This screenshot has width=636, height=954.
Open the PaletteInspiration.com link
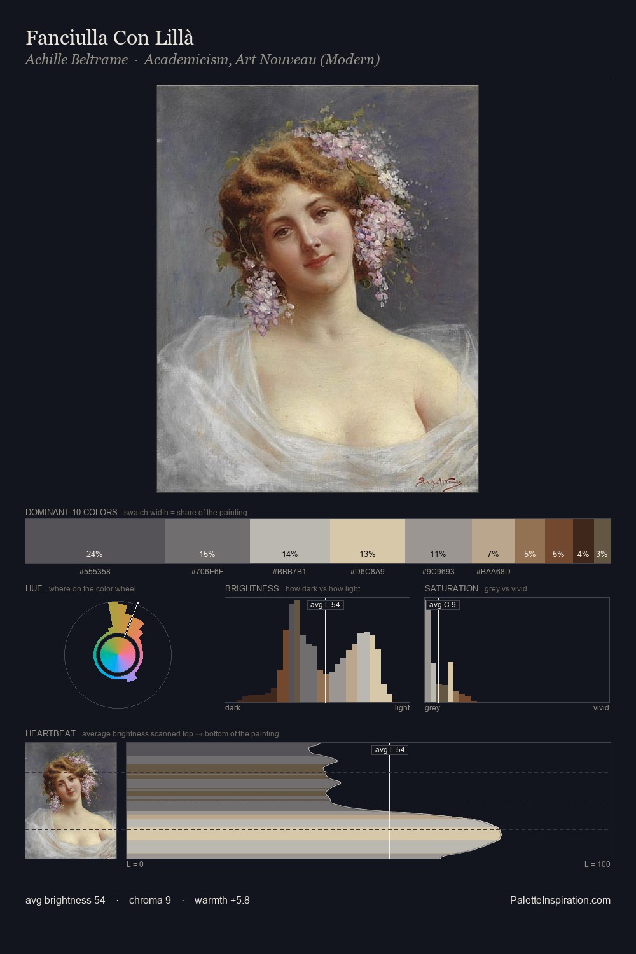(560, 900)
